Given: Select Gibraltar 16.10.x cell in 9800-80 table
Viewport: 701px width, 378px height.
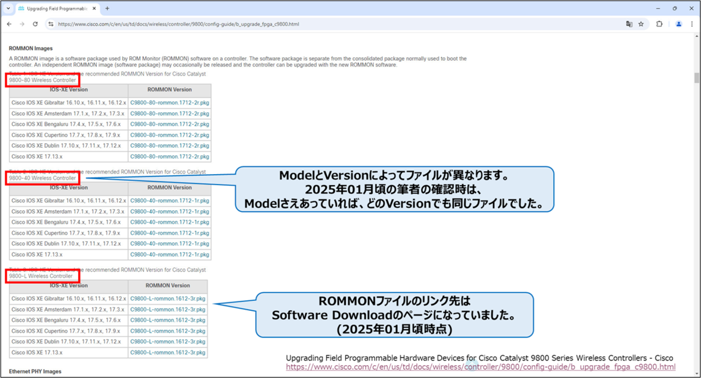Looking at the screenshot, I should click(69, 103).
